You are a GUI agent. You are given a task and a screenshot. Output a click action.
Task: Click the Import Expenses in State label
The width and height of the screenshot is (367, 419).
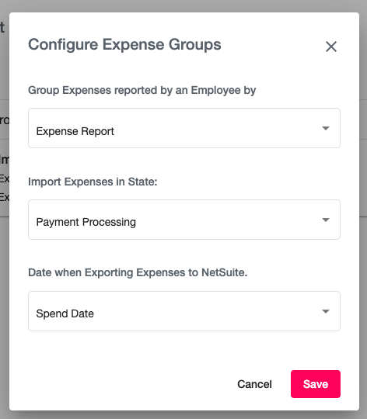click(93, 182)
